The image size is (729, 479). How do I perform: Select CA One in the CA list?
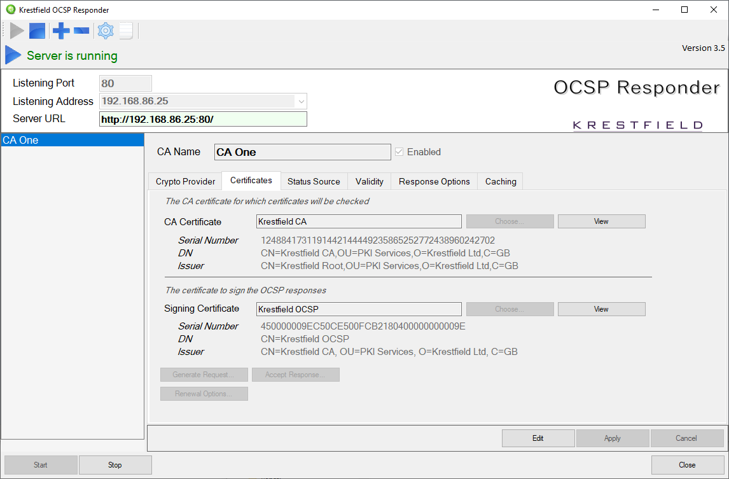point(73,140)
